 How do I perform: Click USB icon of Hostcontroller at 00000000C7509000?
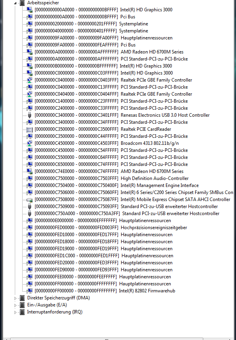pos(30,206)
